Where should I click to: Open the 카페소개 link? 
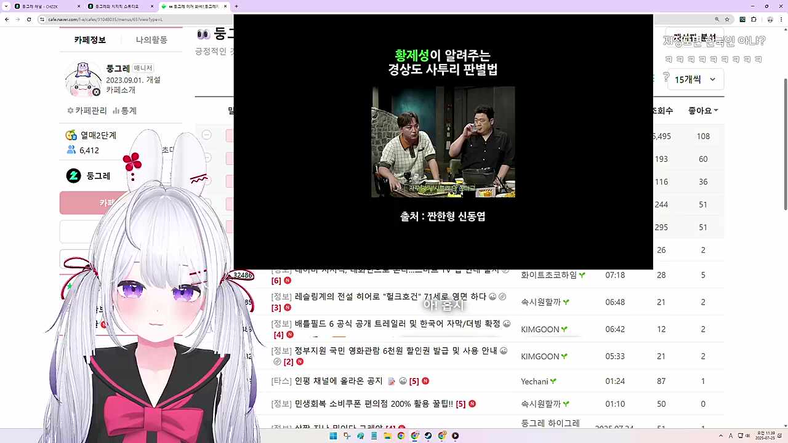tap(121, 90)
